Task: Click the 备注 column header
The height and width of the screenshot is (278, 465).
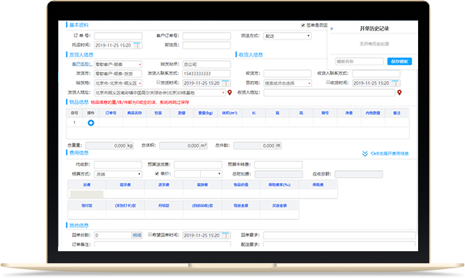Action: 397,113
